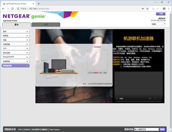
Task: Open 无线 wireless settings
Action: 16,40
